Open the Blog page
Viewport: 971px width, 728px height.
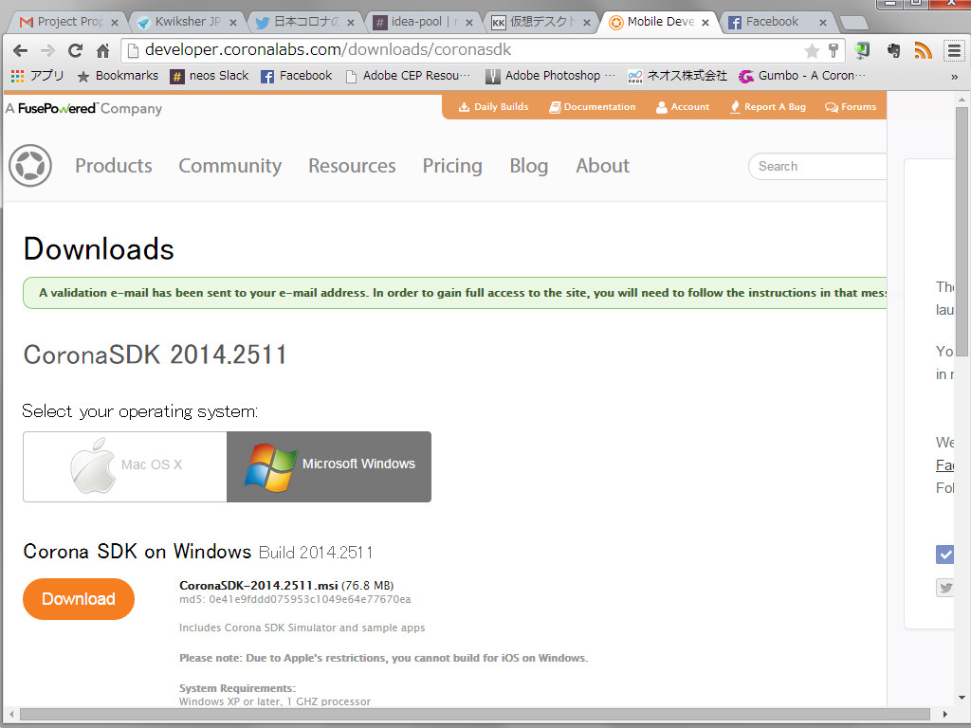(x=529, y=166)
